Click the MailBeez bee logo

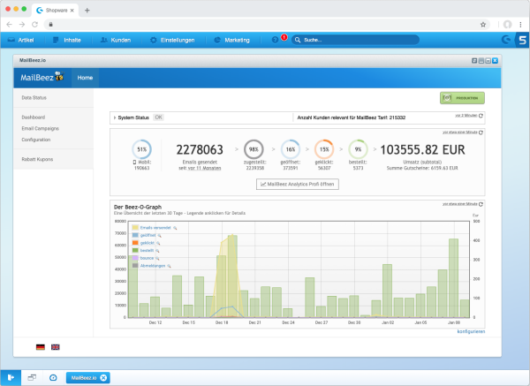42,77
